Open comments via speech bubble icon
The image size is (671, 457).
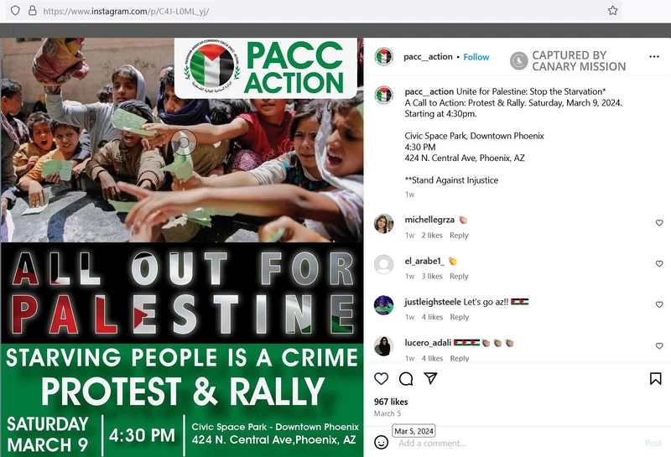406,379
